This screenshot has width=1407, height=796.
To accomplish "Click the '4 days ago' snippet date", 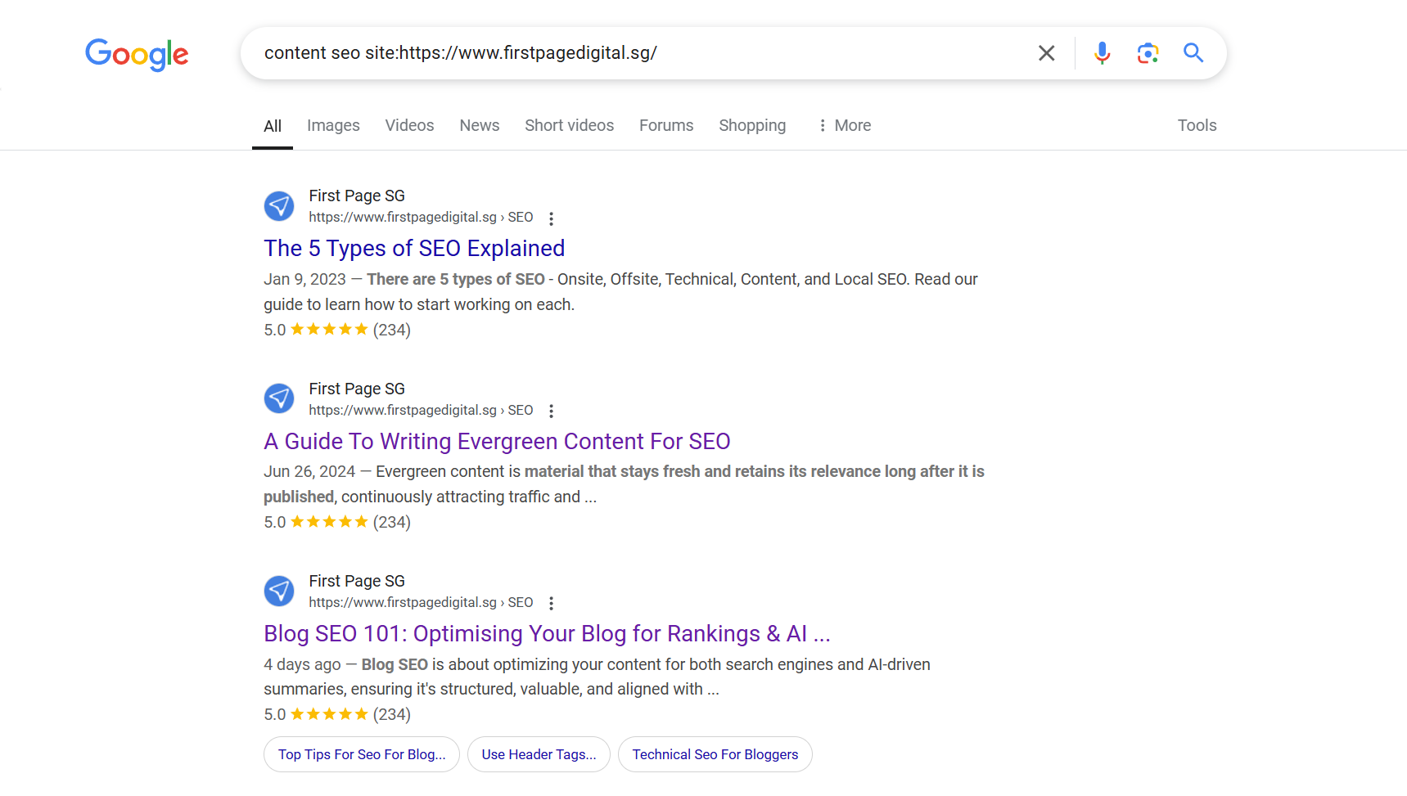I will click(302, 664).
